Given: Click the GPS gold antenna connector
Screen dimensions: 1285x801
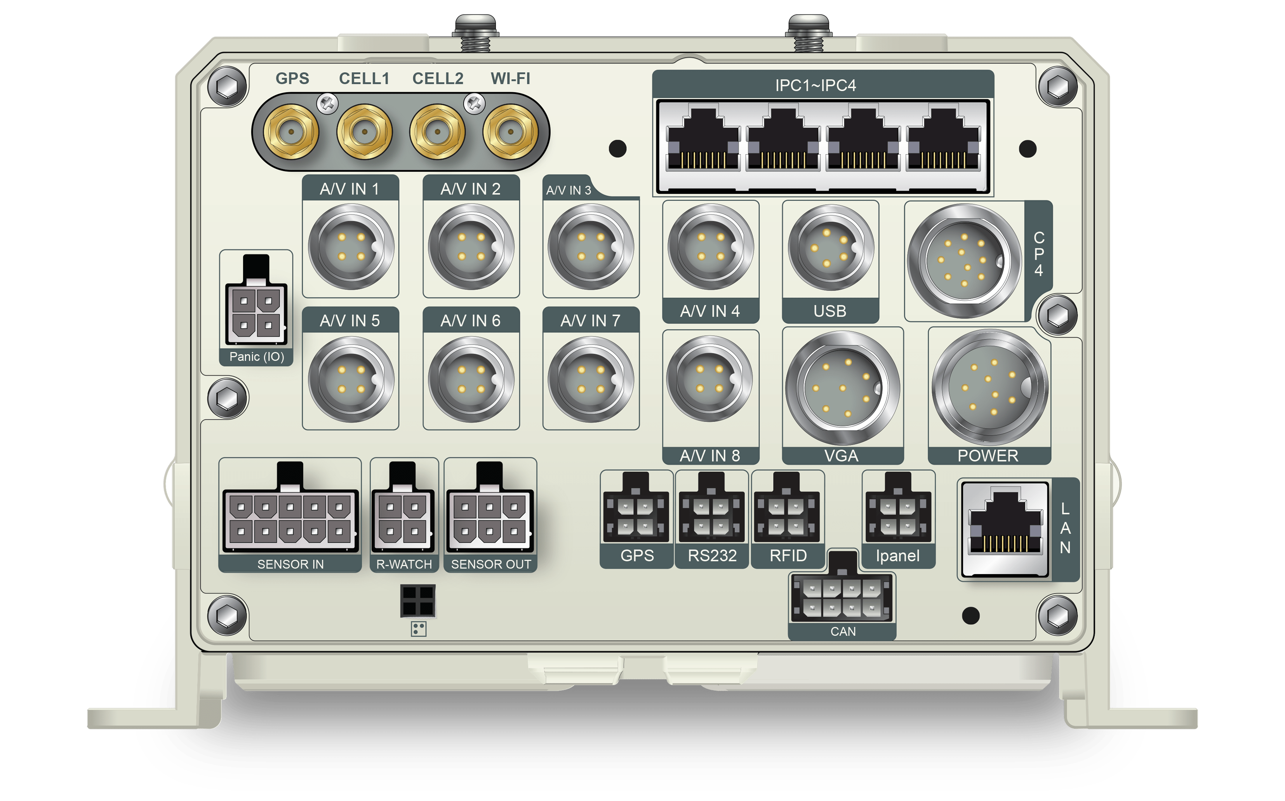Looking at the screenshot, I should [291, 132].
